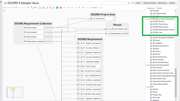Click the red square stop icon

tap(61, 8)
